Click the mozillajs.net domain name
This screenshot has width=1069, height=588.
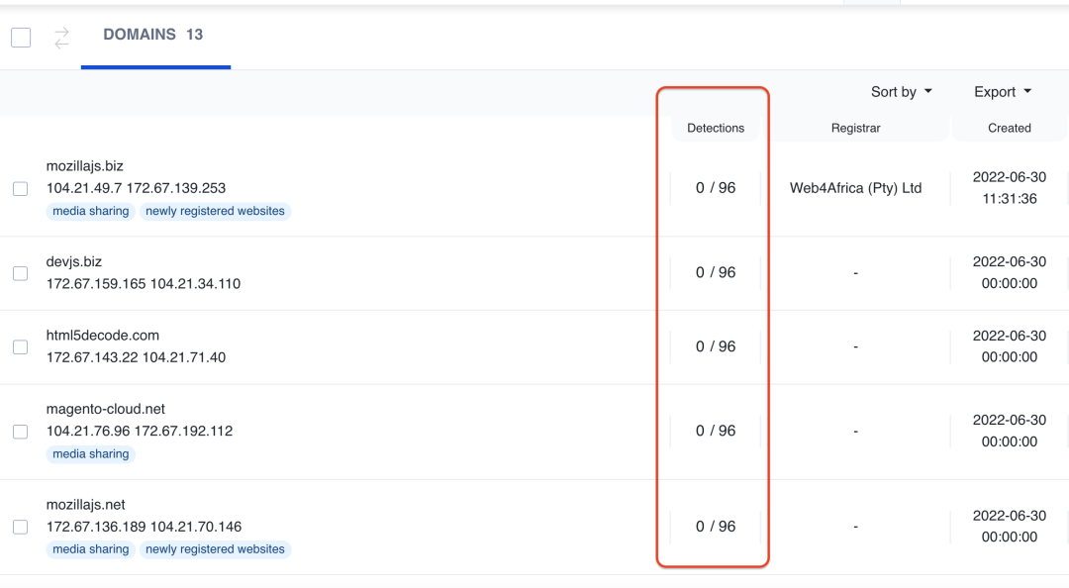[86, 505]
